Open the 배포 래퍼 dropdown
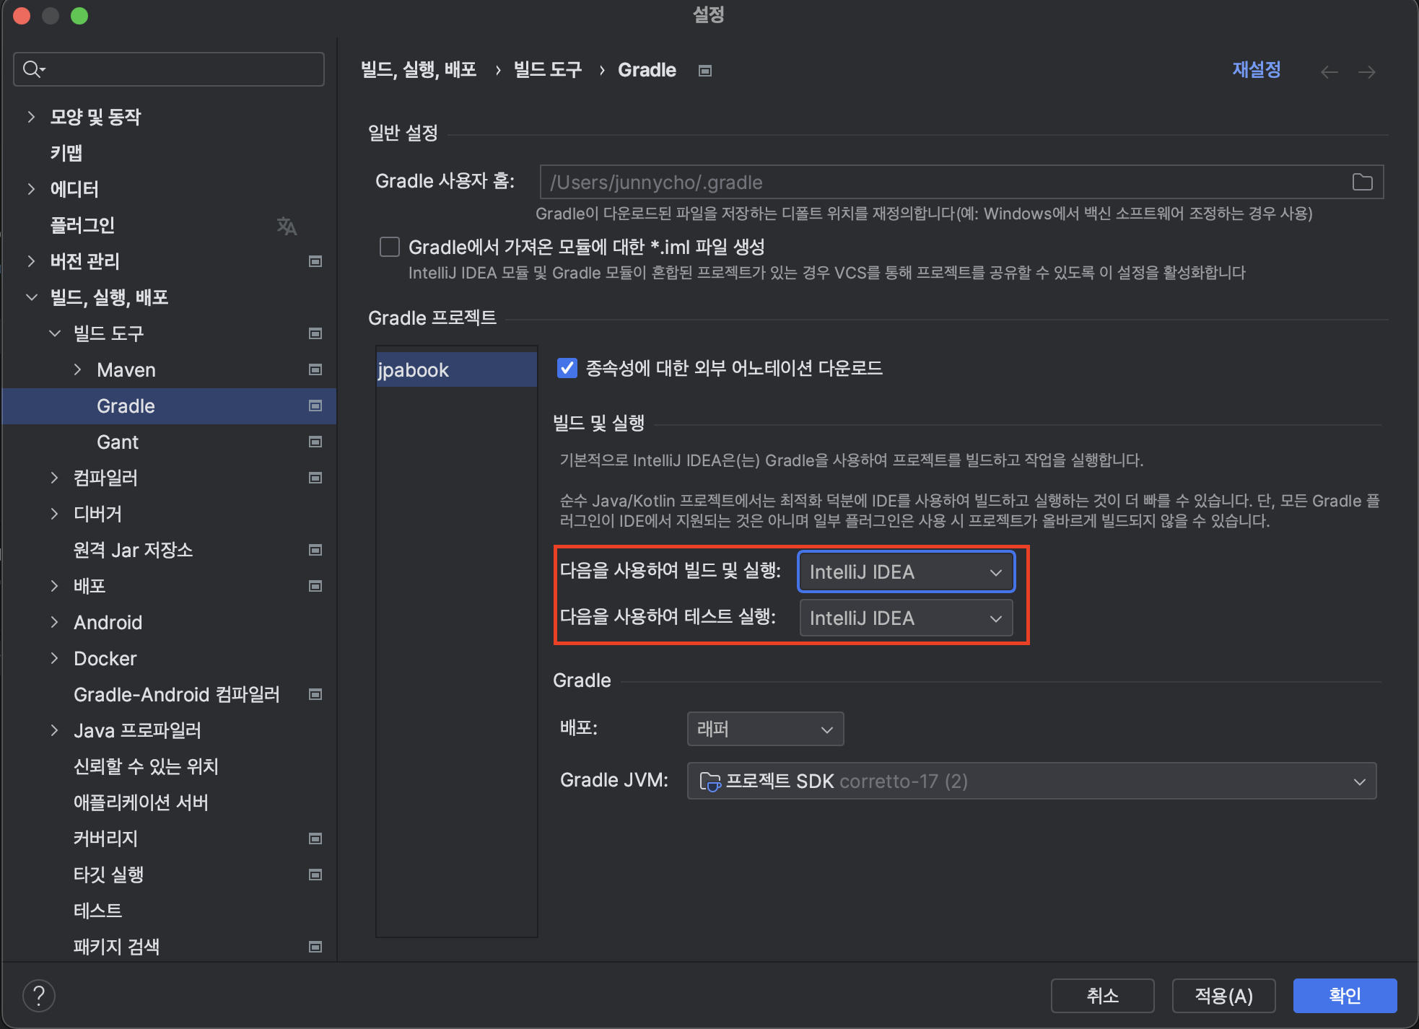Screen dimensions: 1419x1029 point(765,729)
